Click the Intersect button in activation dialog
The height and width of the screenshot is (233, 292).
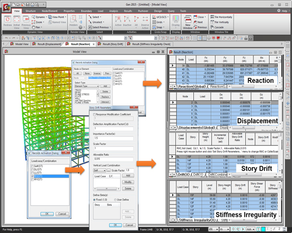tap(105, 102)
